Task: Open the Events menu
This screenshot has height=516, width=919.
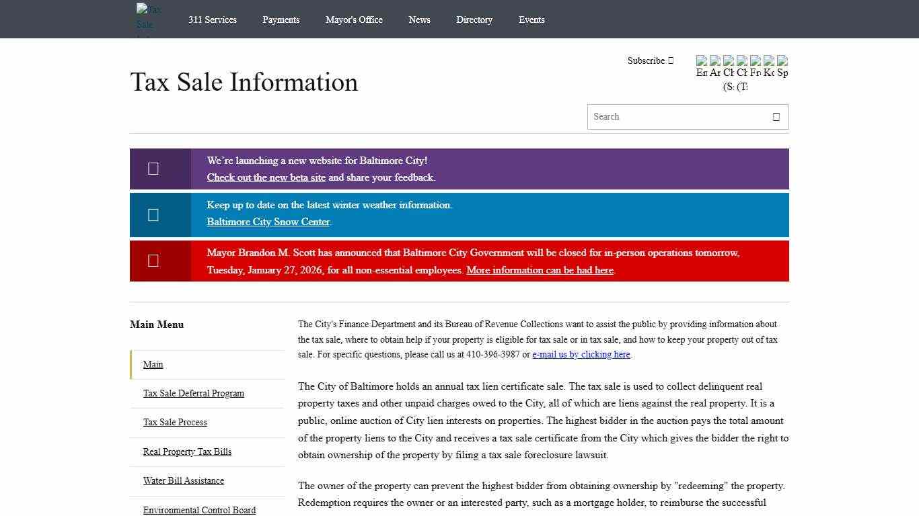Action: coord(531,19)
